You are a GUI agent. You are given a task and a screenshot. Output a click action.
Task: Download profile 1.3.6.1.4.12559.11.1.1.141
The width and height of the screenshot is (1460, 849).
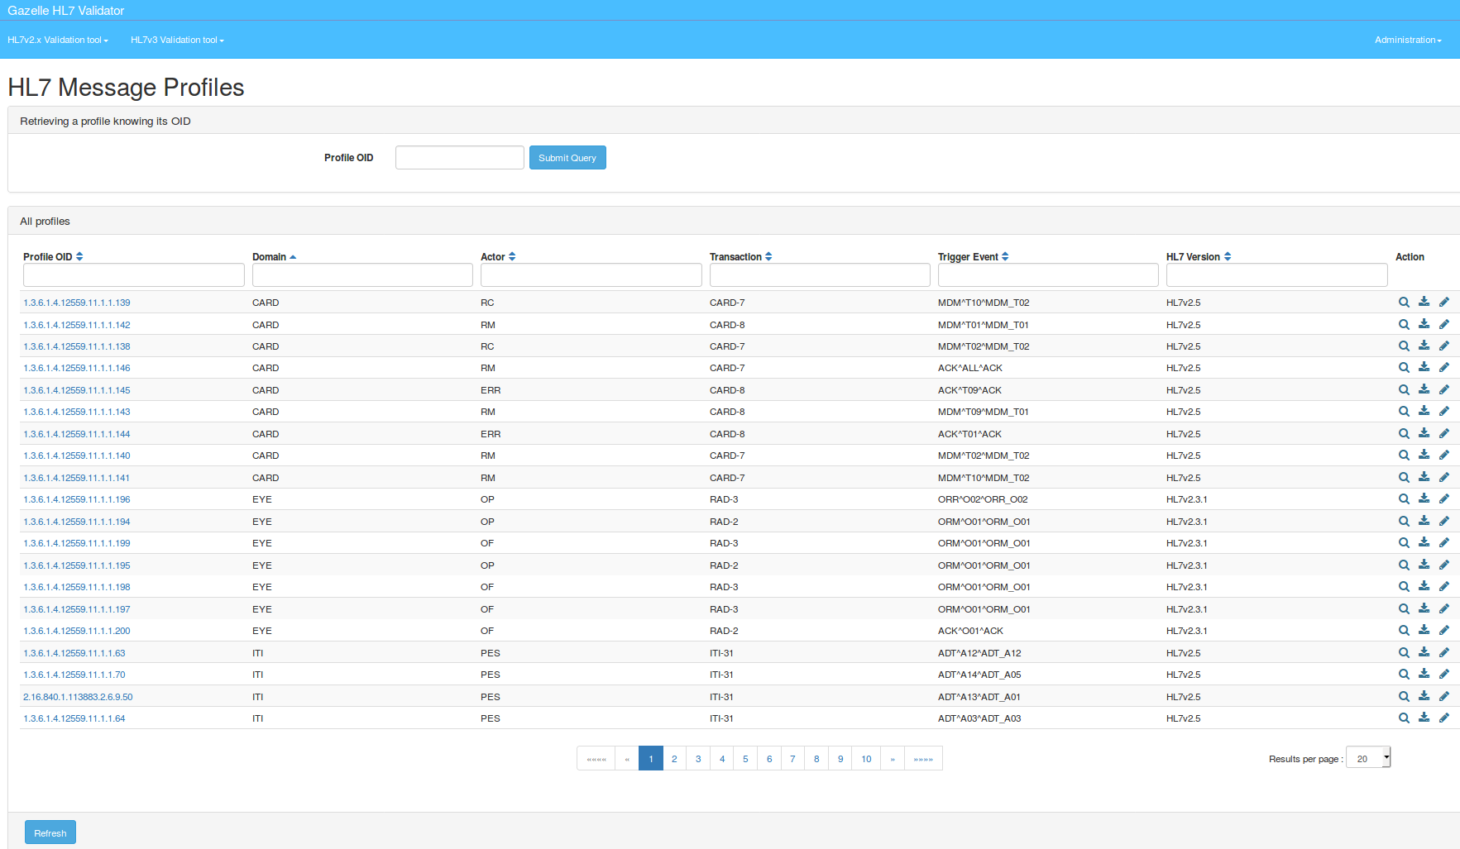(1424, 477)
